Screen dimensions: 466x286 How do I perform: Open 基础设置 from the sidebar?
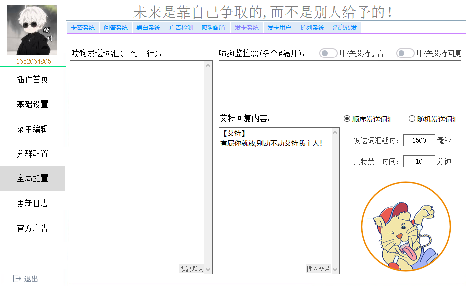click(x=32, y=104)
